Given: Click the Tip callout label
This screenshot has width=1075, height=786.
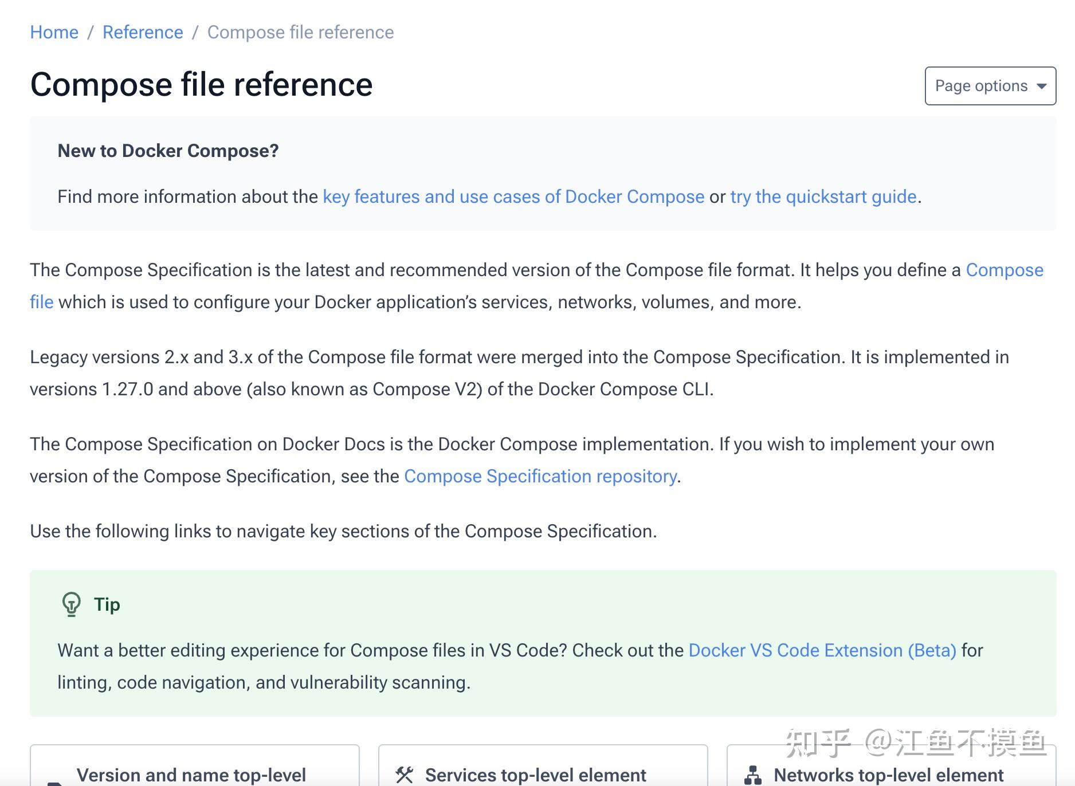Looking at the screenshot, I should [107, 604].
